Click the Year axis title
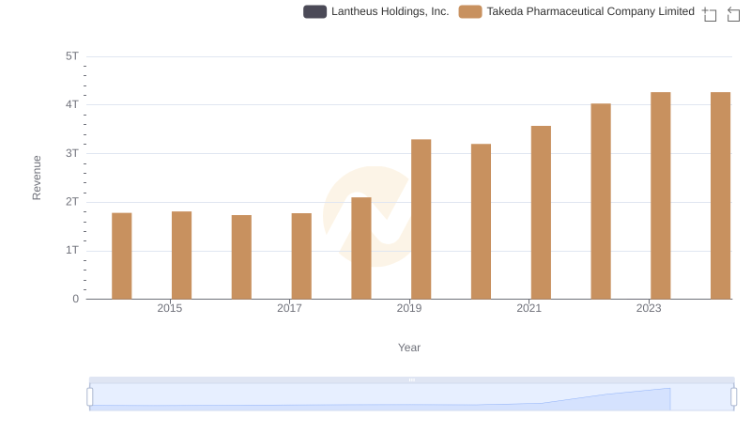 click(409, 348)
